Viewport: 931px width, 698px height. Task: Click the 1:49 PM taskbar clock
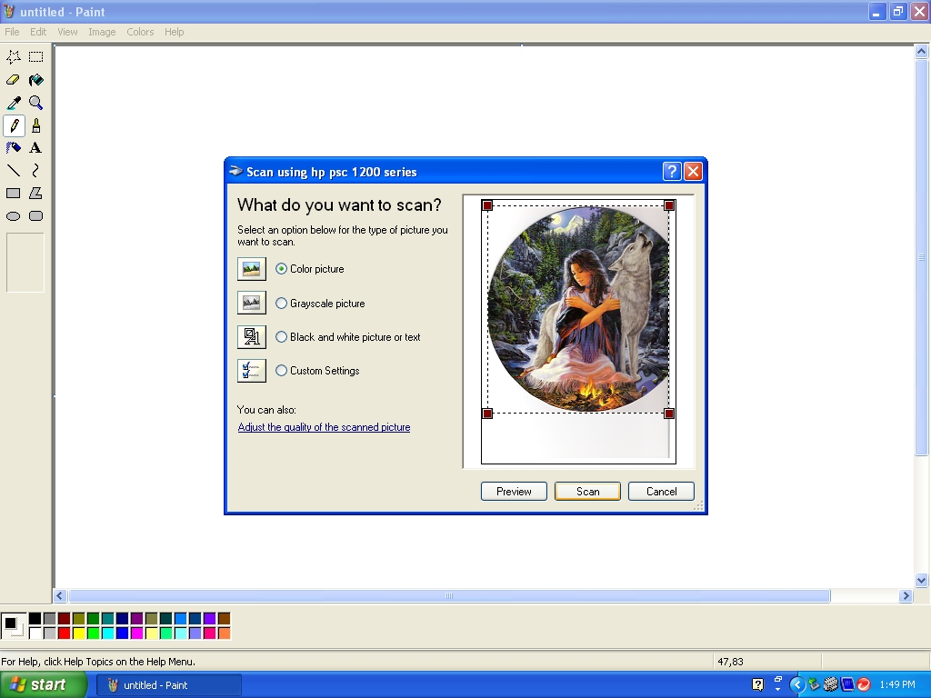coord(897,685)
